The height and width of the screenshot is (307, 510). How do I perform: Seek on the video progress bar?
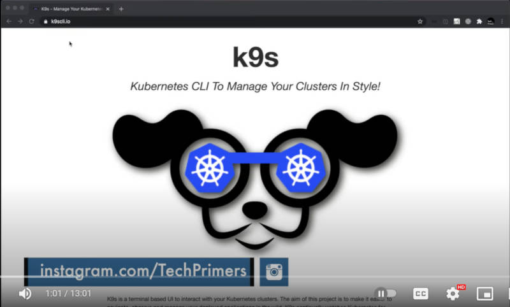pyautogui.click(x=255, y=277)
